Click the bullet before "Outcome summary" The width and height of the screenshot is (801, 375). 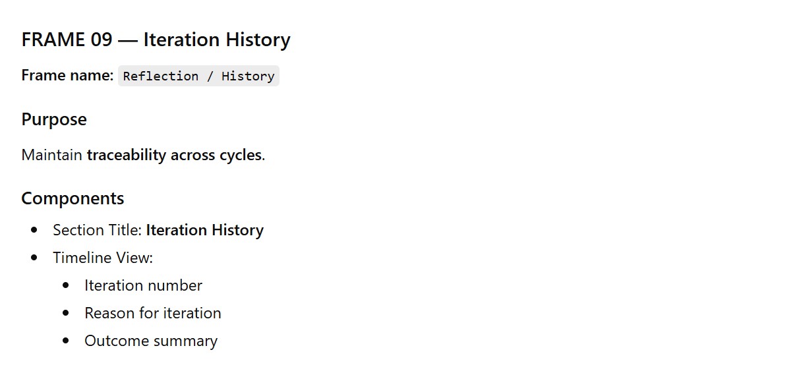66,341
